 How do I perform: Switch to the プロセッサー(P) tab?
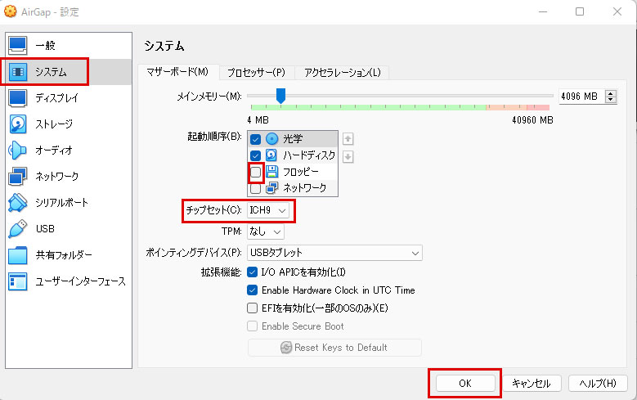tap(256, 73)
